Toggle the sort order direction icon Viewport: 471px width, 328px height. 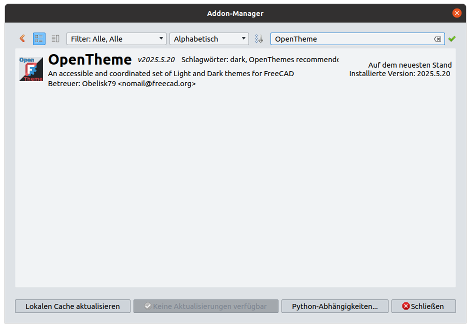click(x=259, y=39)
